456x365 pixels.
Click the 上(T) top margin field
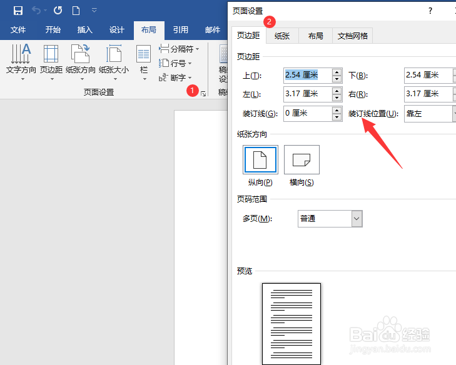pyautogui.click(x=308, y=76)
